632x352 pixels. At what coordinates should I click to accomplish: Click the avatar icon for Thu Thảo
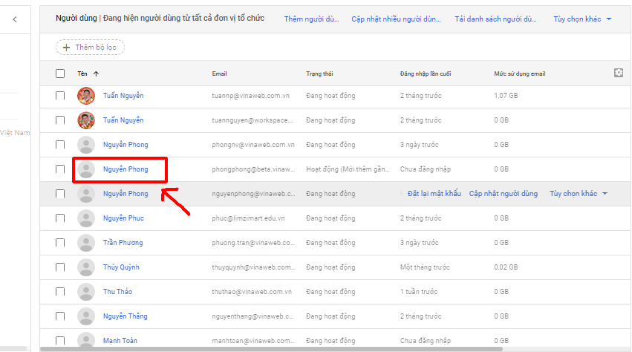coord(86,292)
